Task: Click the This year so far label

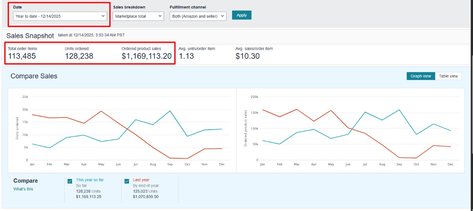Action: pos(90,180)
